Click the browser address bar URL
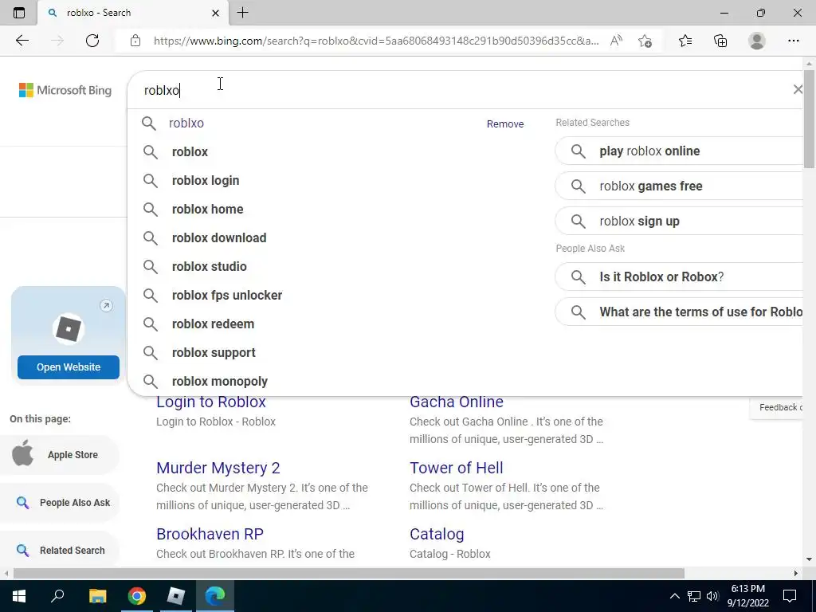 click(x=376, y=41)
